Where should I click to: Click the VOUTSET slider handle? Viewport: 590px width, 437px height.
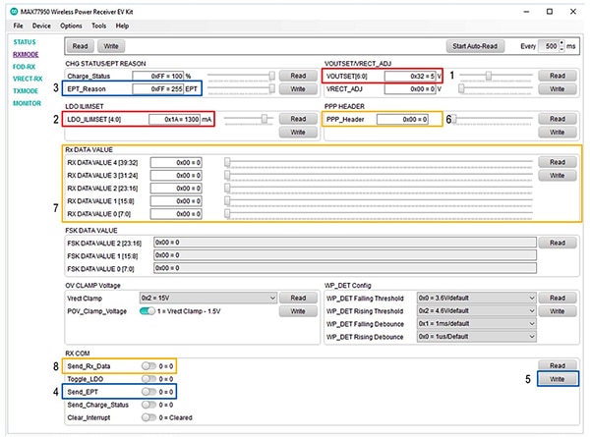pyautogui.click(x=489, y=75)
